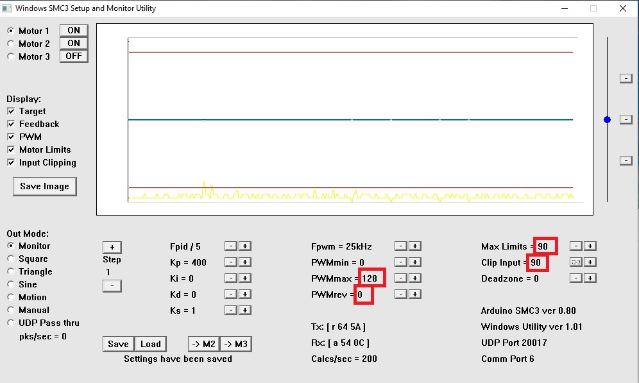Increase the PWMmin value
Viewport: 639px width, 383px height.
[415, 262]
